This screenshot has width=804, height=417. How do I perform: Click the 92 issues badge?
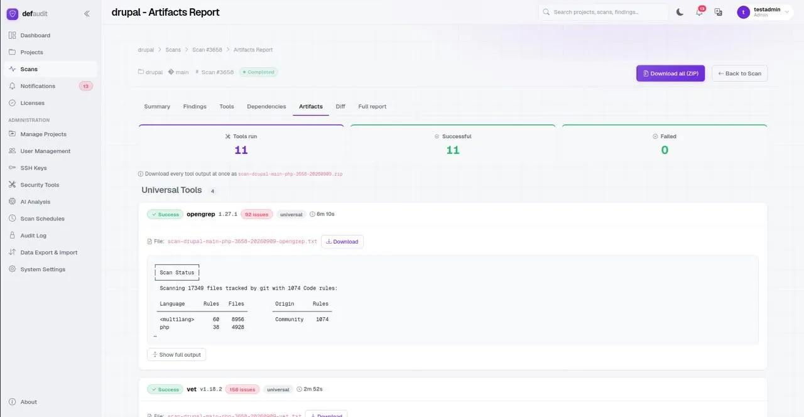point(256,214)
